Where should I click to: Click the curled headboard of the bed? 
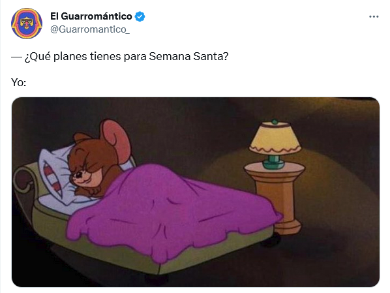pyautogui.click(x=23, y=179)
